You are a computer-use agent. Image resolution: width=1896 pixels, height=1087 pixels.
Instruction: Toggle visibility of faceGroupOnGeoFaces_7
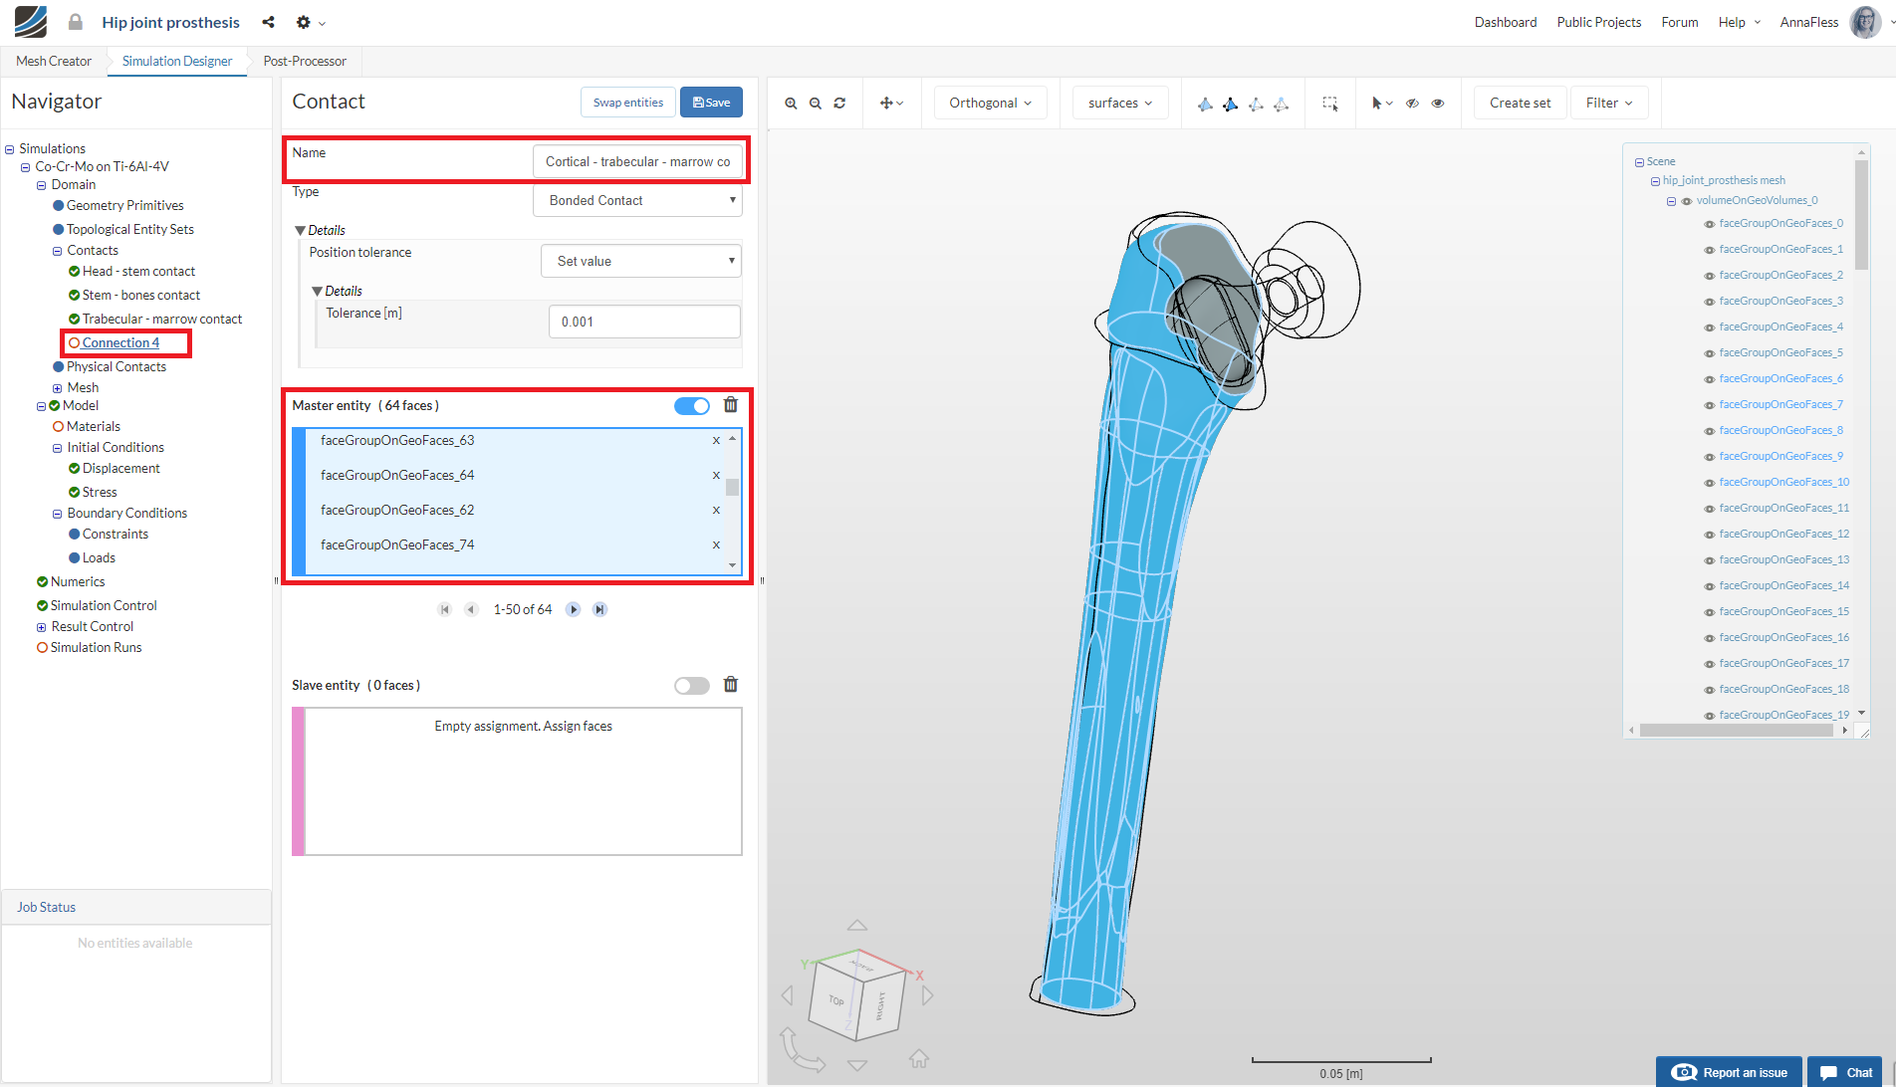click(1710, 405)
